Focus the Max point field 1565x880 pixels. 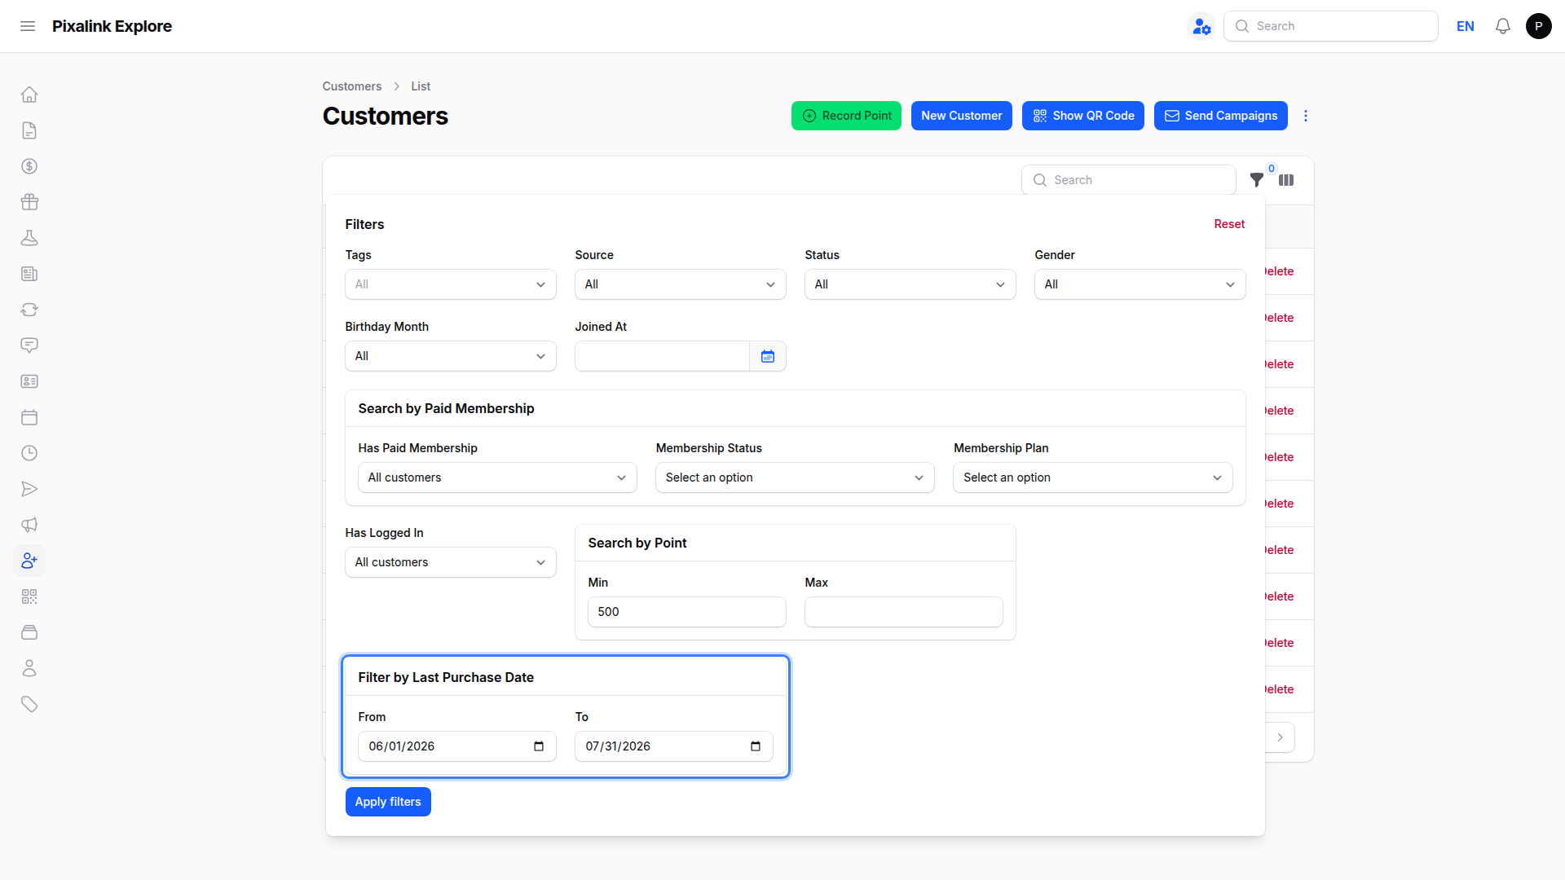904,612
